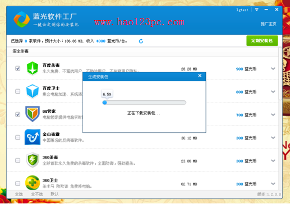This screenshot has width=290, height=204.
Task: Expand the 360卫士 row chevron
Action: (273, 184)
